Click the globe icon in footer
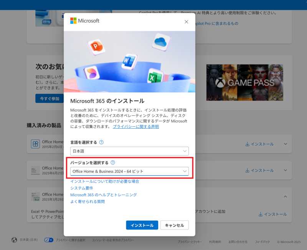The height and width of the screenshot is (250, 307). point(14,240)
